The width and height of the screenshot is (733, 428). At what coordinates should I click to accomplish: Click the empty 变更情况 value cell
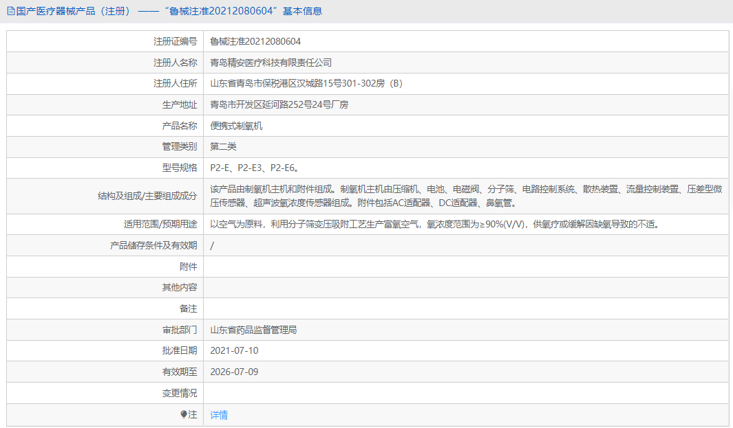[x=413, y=393]
